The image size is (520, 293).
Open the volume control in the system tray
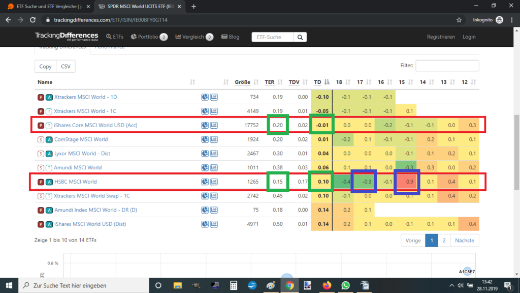point(461,285)
